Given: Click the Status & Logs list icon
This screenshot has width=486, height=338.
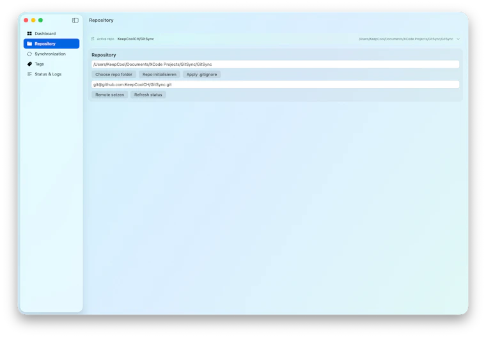Looking at the screenshot, I should point(29,74).
